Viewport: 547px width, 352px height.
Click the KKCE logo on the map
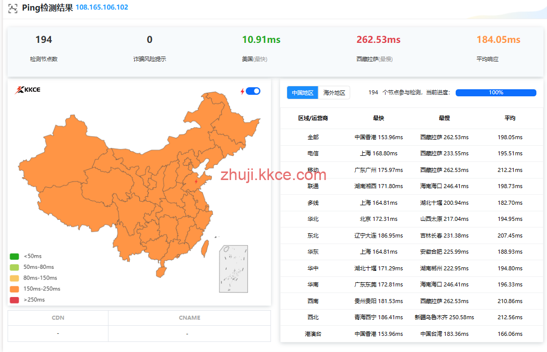[28, 90]
